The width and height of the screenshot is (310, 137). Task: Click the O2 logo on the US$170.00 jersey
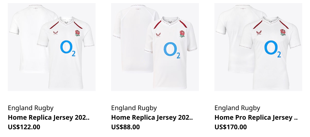273,49
